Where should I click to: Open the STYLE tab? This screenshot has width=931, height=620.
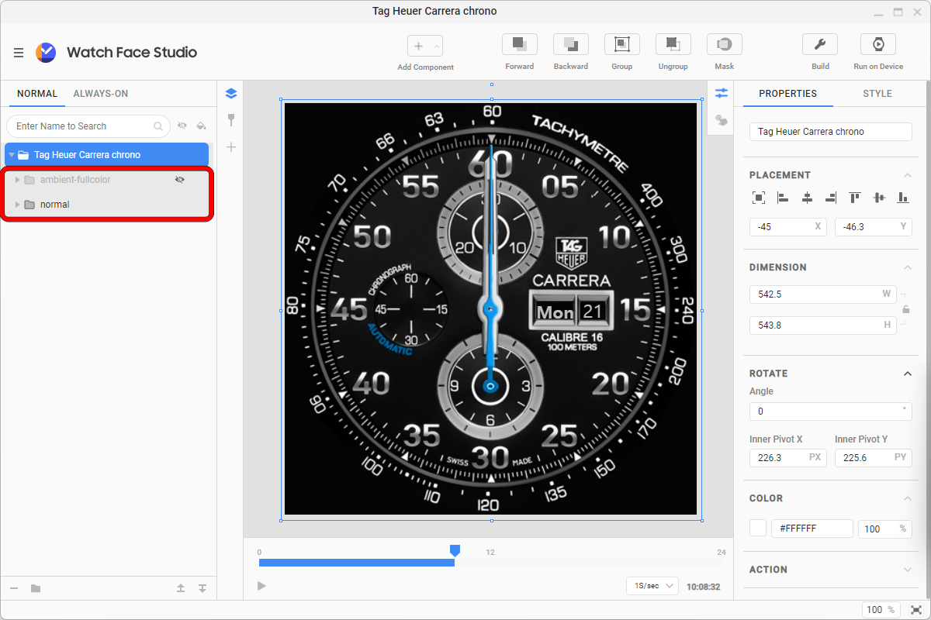pyautogui.click(x=877, y=94)
